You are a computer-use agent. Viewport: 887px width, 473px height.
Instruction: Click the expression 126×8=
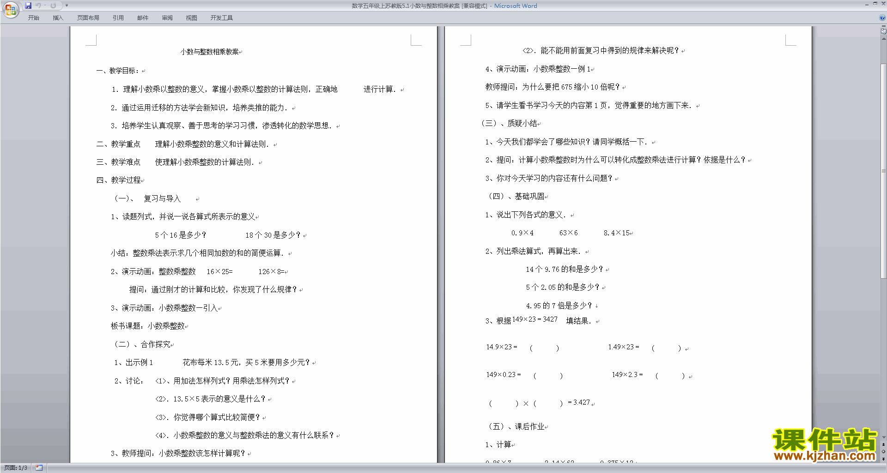coord(271,271)
